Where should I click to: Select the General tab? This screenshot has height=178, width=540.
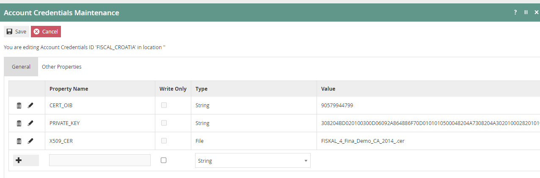21,67
